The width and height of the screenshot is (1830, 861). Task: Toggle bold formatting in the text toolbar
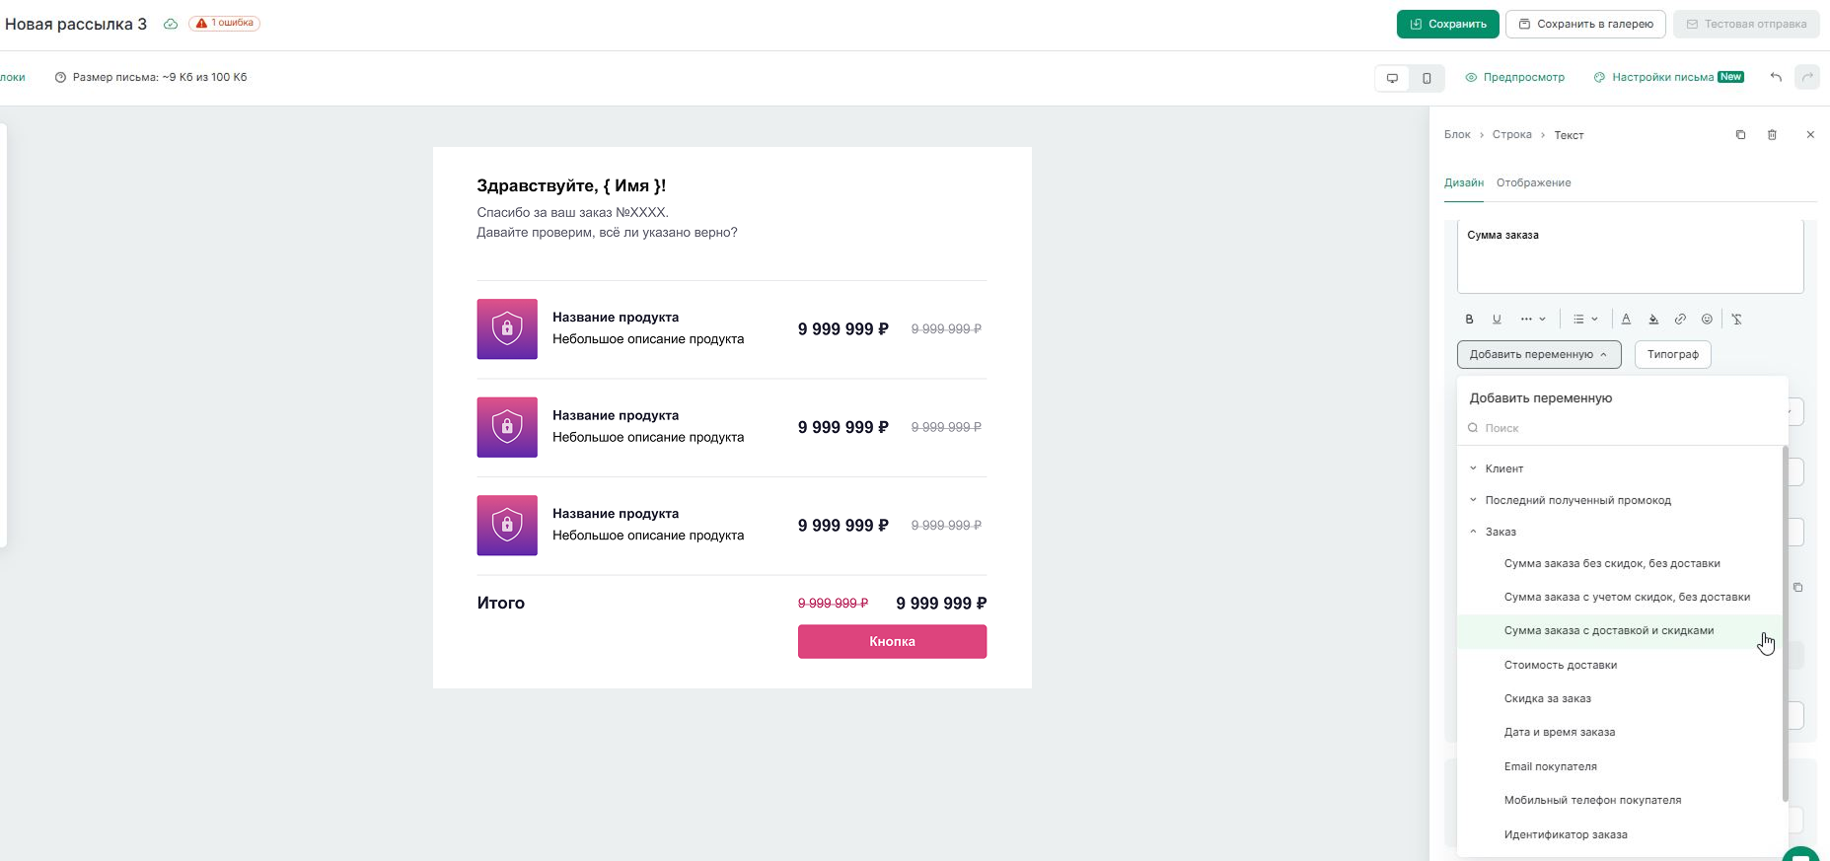pyautogui.click(x=1469, y=319)
